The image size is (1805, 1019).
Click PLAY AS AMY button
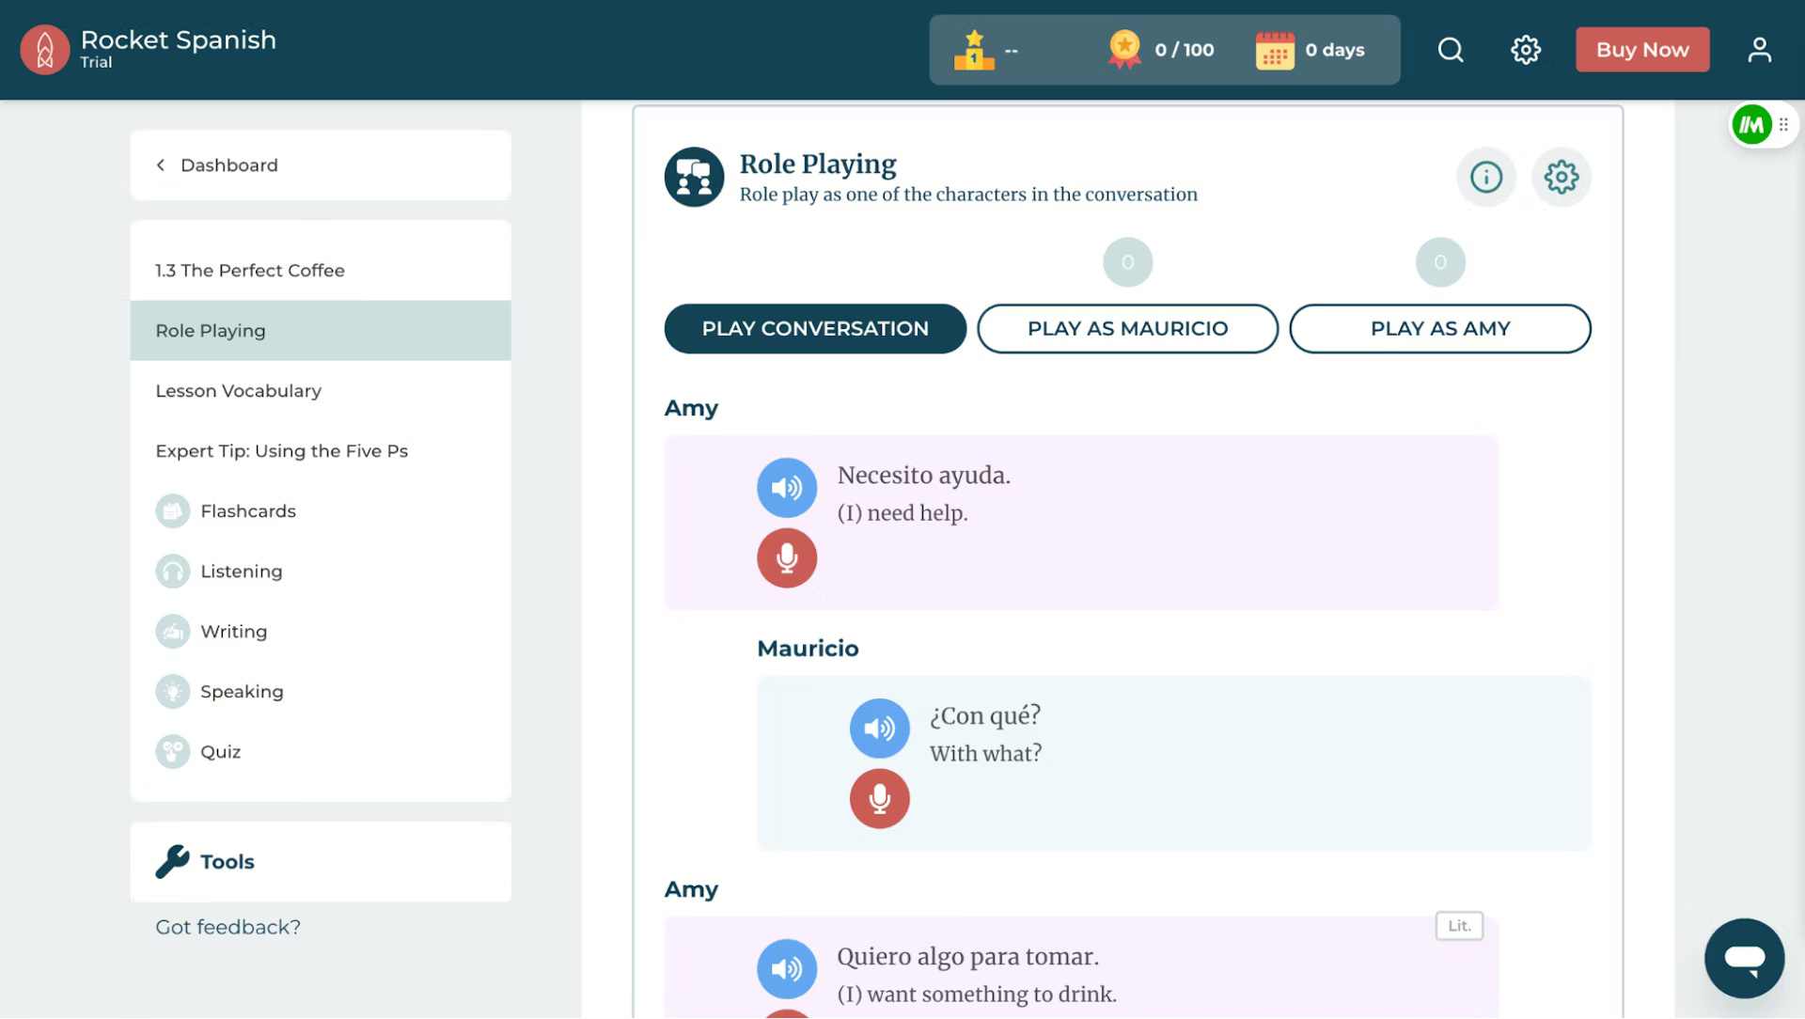[1440, 329]
